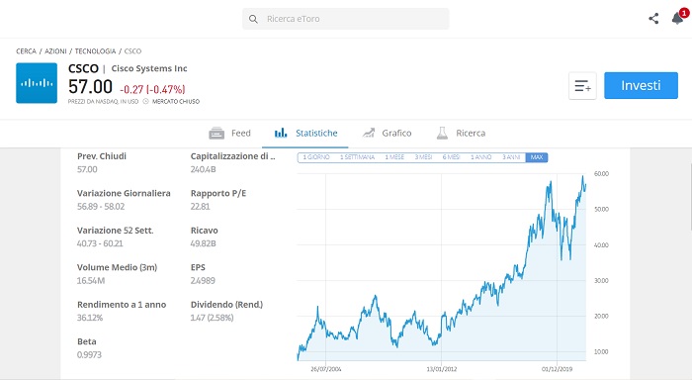The image size is (692, 380).
Task: Select 1 SETTIMANA chart range
Action: pos(357,157)
